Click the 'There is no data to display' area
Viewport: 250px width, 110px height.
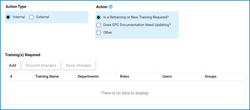click(125, 93)
